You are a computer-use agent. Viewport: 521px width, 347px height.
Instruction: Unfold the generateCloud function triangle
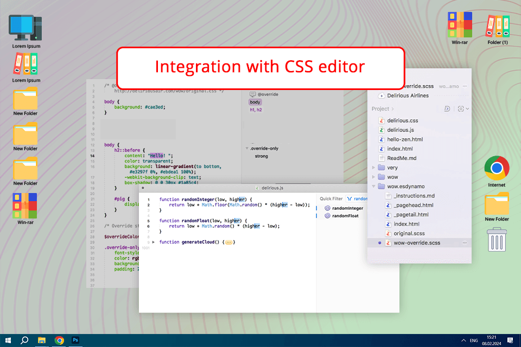(153, 242)
